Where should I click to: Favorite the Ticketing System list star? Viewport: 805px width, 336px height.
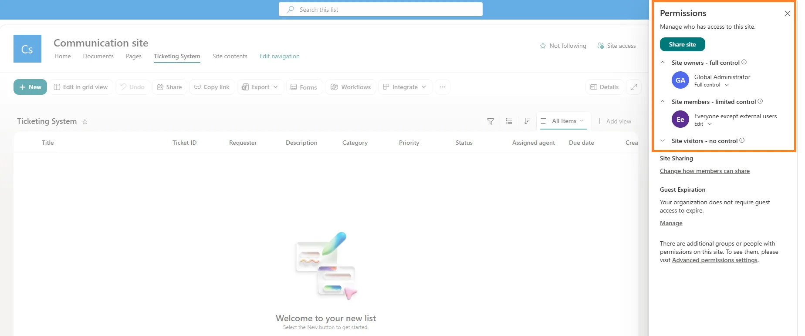pos(85,122)
